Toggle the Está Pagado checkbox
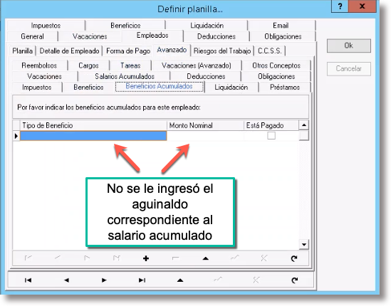This screenshot has height=306, width=391. point(271,136)
